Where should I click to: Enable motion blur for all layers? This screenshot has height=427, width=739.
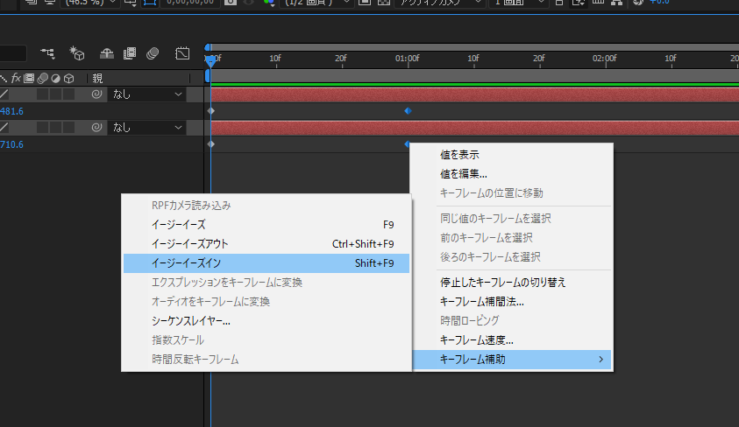pos(153,53)
